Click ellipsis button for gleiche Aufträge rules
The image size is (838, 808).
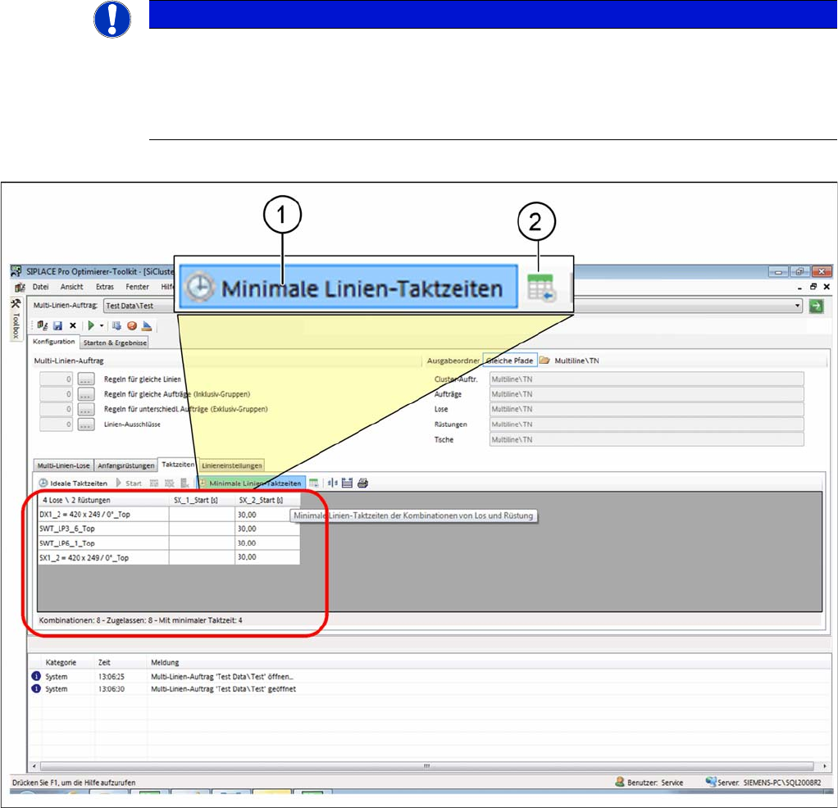coord(85,394)
